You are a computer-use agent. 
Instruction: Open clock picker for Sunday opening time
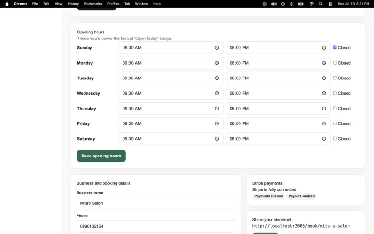[217, 48]
